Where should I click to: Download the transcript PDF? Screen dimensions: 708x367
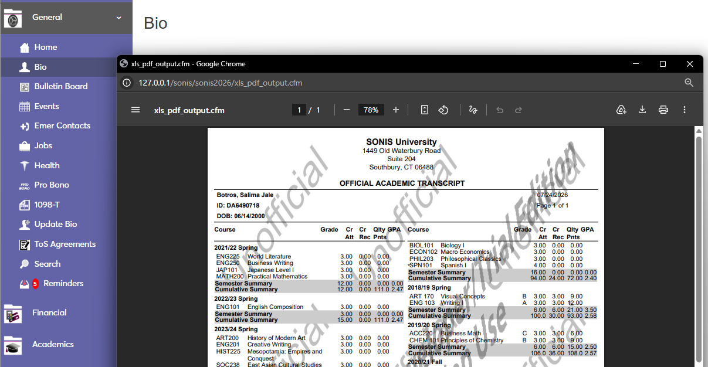pos(642,110)
